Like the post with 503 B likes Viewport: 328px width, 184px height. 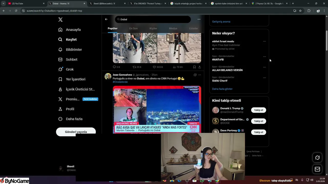[x=158, y=67]
